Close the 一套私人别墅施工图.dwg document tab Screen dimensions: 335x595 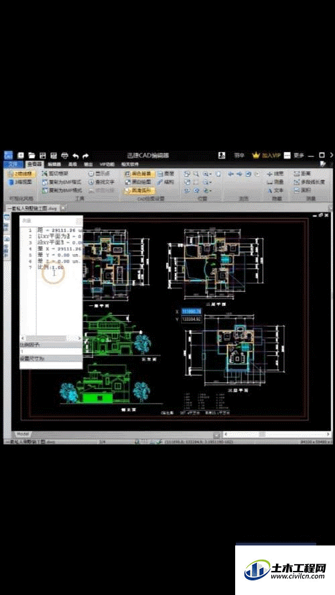63,208
